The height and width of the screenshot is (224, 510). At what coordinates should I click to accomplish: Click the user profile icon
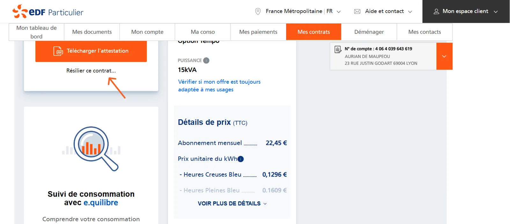click(436, 11)
